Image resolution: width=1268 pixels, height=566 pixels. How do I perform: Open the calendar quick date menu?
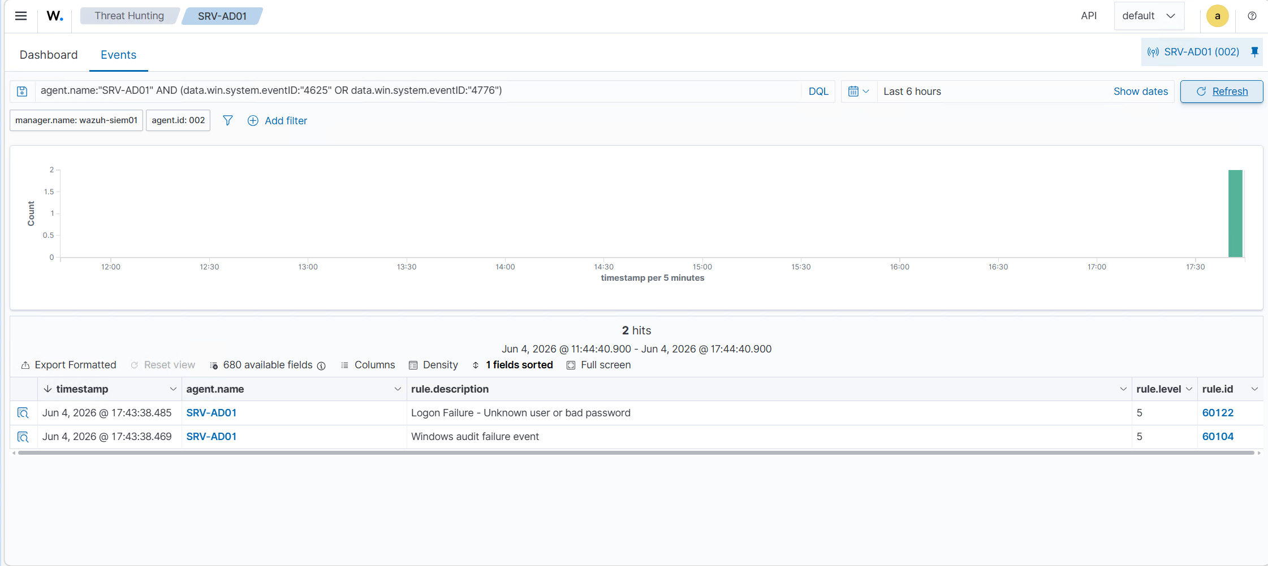pyautogui.click(x=859, y=92)
